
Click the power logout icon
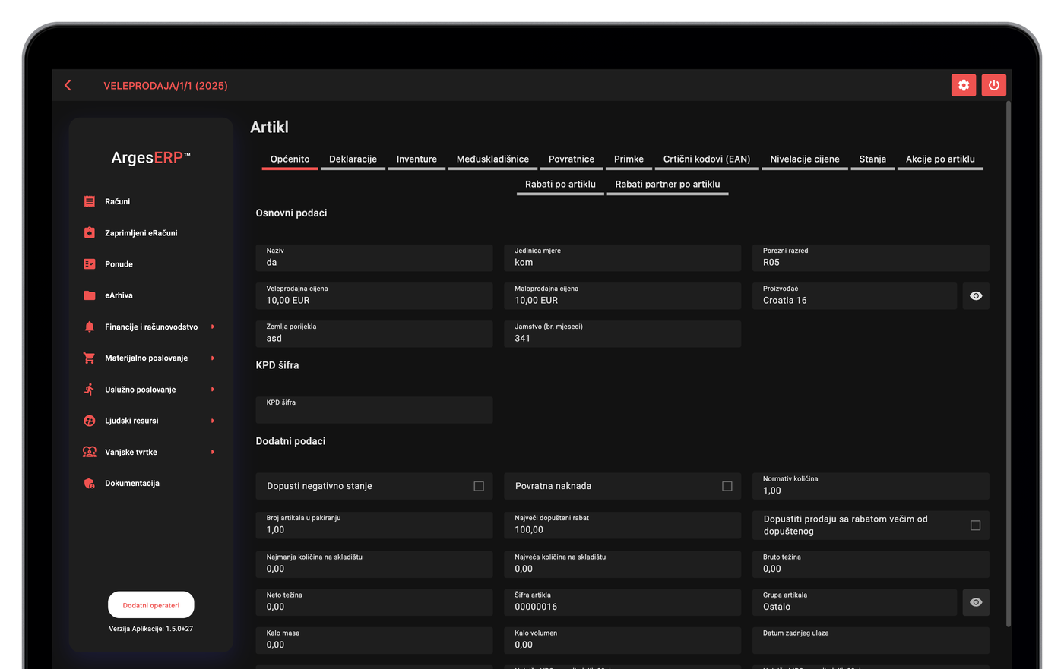click(994, 85)
